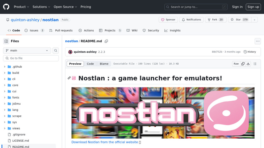Click the Go to file input

coord(31,58)
